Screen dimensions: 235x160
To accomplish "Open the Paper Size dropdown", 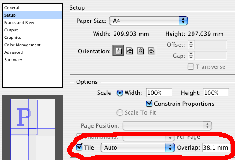I will 148,21.
